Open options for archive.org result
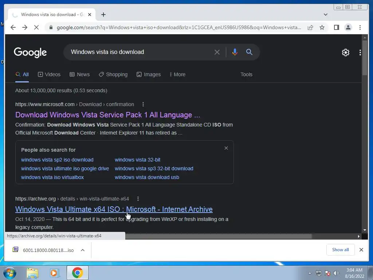Viewport: 373px width, 280px height. point(138,199)
